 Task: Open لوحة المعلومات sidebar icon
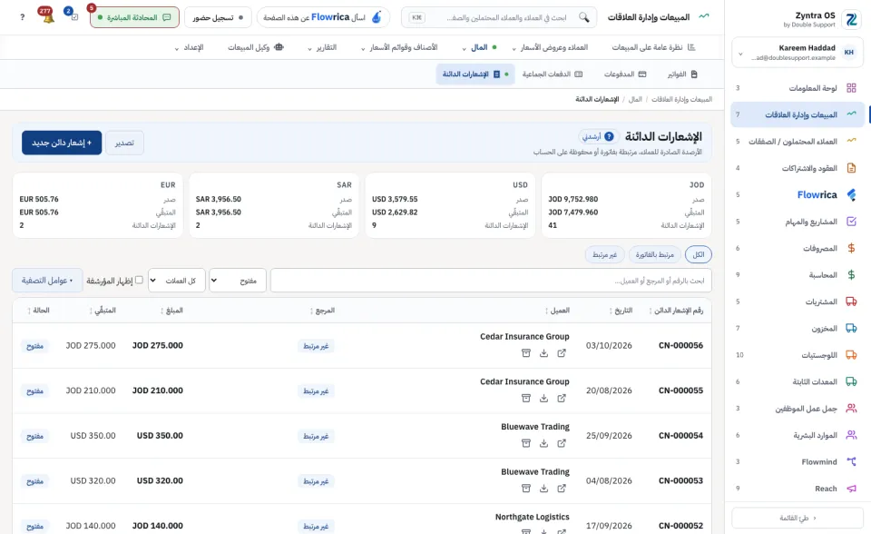click(x=851, y=88)
